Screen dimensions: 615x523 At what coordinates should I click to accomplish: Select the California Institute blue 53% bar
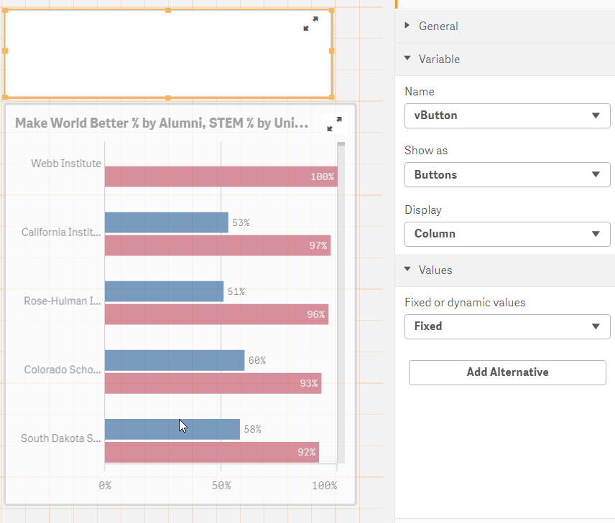click(x=166, y=222)
